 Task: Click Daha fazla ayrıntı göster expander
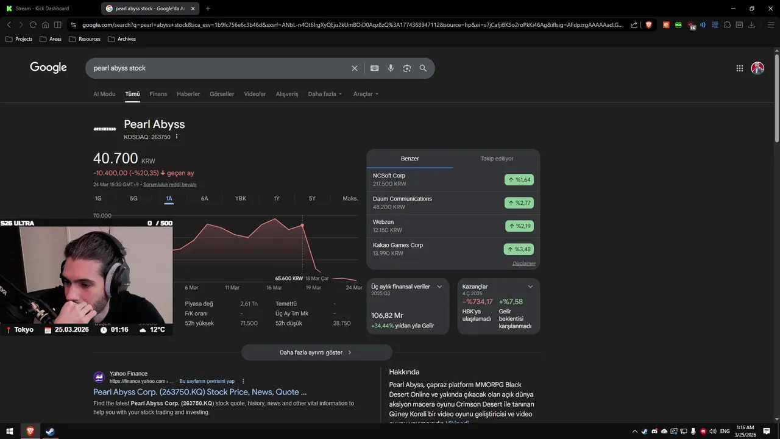[316, 352]
